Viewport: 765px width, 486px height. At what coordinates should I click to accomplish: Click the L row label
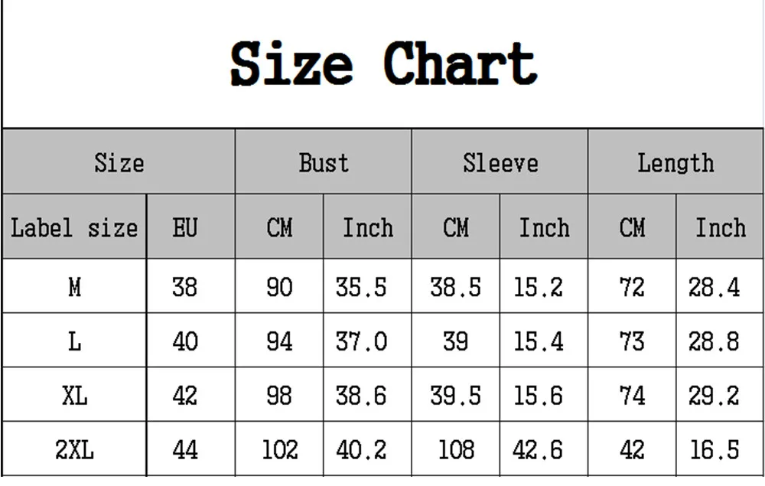[x=75, y=341]
